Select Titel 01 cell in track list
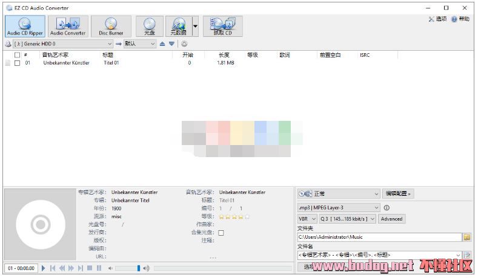The width and height of the screenshot is (478, 278). (111, 63)
